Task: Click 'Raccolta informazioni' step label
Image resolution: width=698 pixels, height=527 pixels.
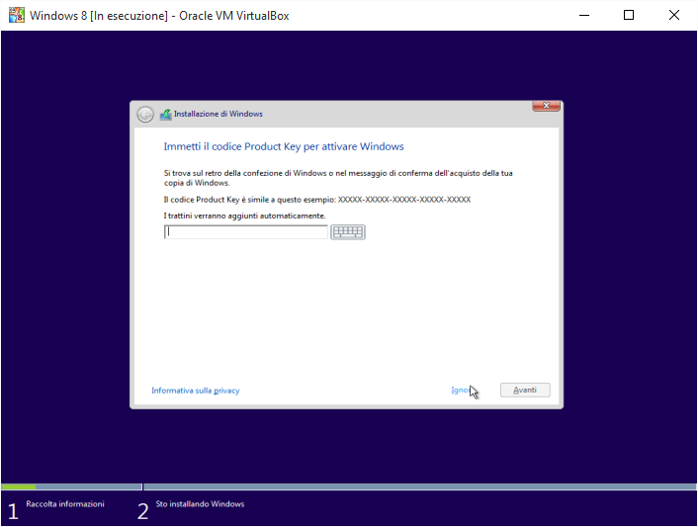Action: click(x=65, y=504)
